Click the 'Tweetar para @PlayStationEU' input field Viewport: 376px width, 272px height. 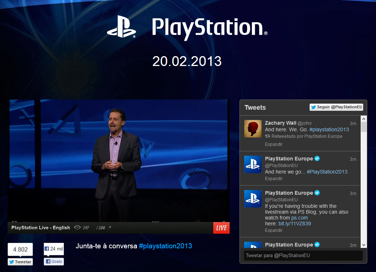[303, 256]
